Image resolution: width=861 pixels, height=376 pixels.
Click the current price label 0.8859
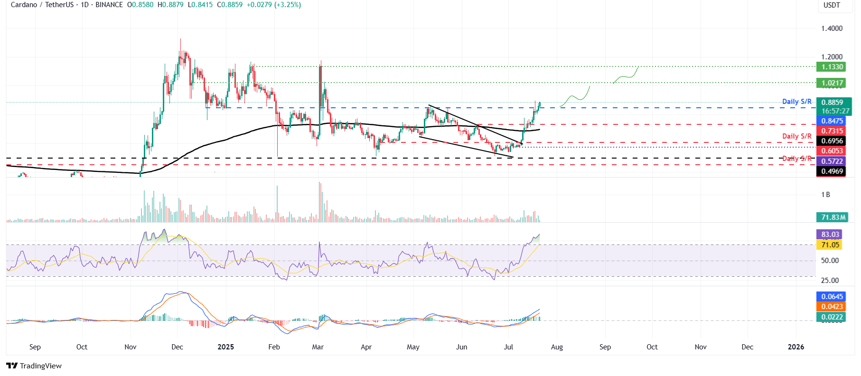pyautogui.click(x=833, y=103)
